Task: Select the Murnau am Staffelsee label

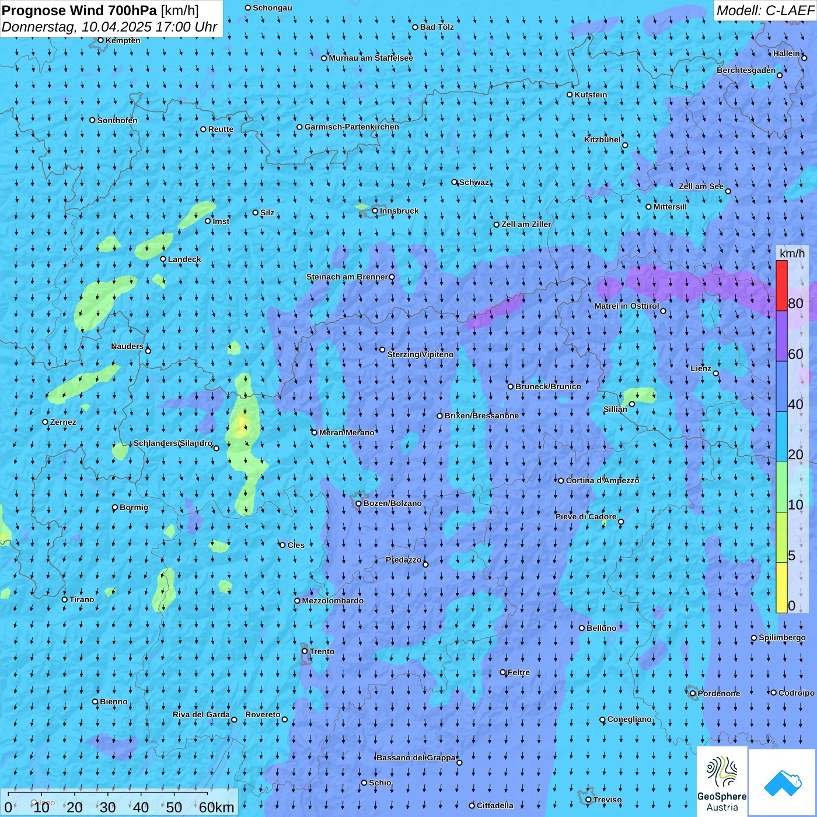Action: pyautogui.click(x=371, y=58)
